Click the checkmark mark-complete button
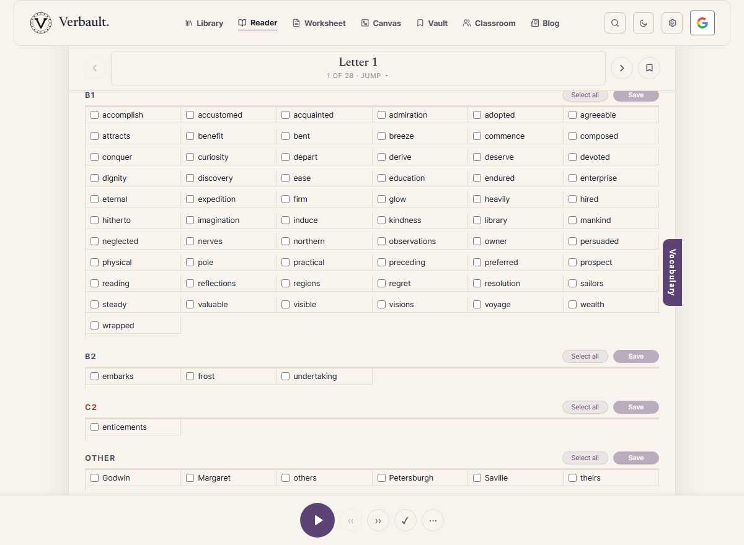 [x=405, y=521]
